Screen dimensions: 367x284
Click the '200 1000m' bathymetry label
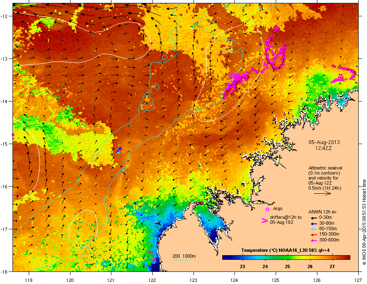tap(184, 256)
